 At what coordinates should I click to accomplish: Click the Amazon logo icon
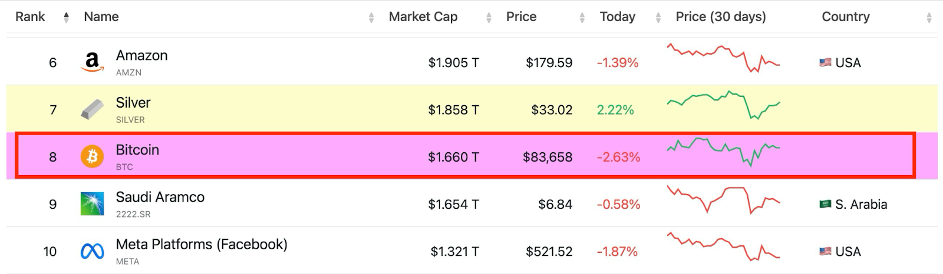(92, 62)
